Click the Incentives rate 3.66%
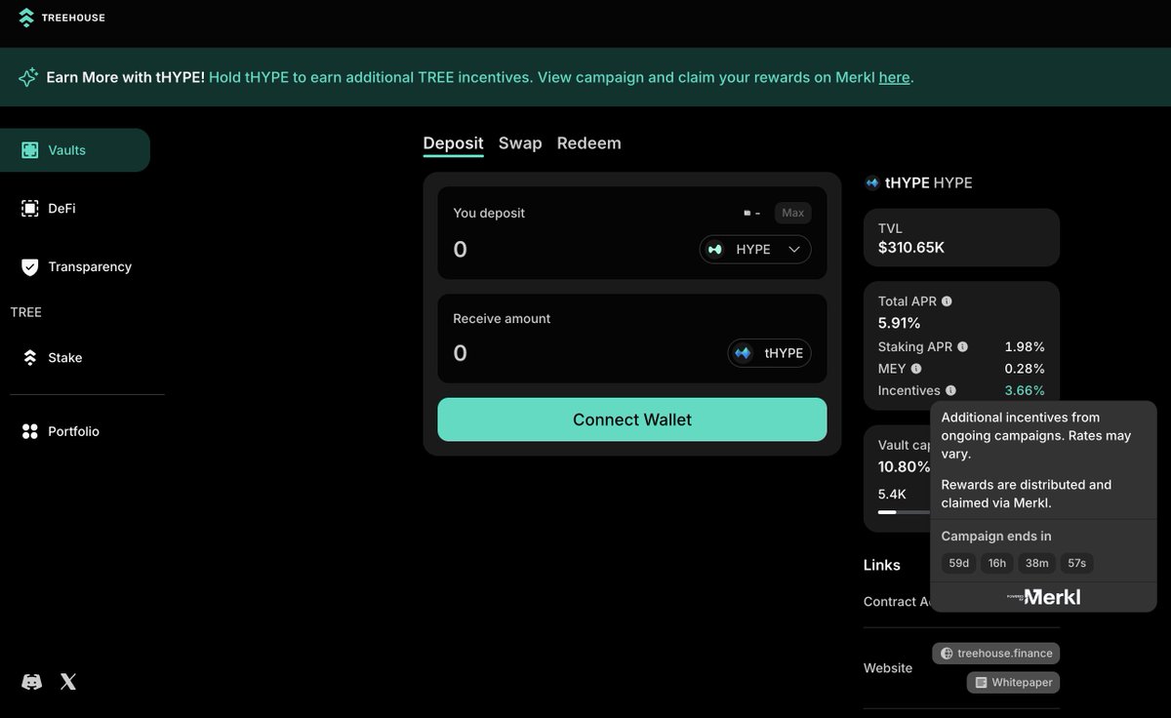Screen dimensions: 1171x718 (x=1025, y=390)
